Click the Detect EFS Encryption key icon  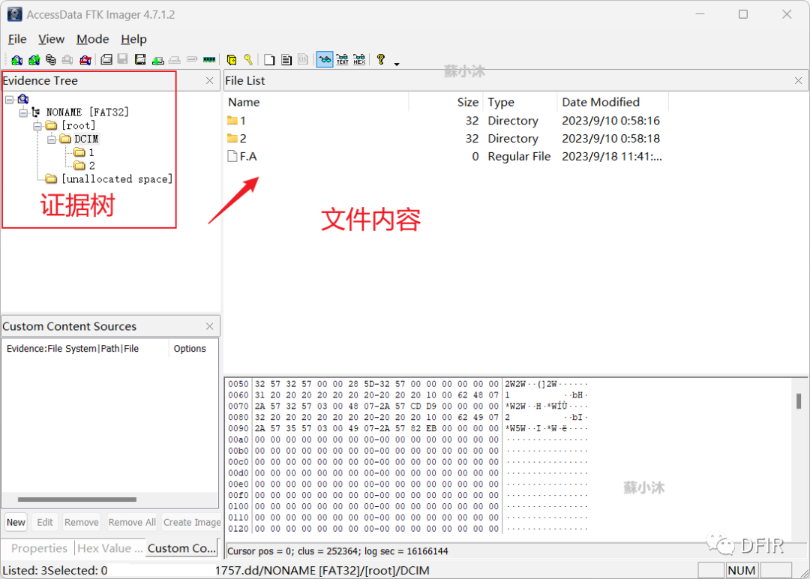pyautogui.click(x=248, y=60)
